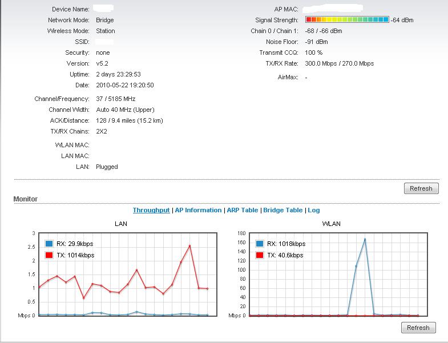Click the red TX legend swatch in WLAN graph
Screen dimensions: 448x343
(x=260, y=255)
